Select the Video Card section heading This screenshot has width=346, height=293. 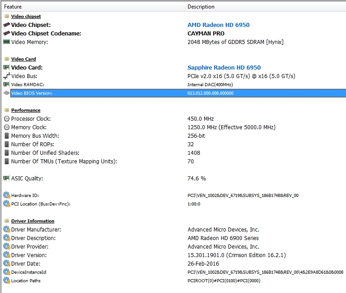click(23, 59)
